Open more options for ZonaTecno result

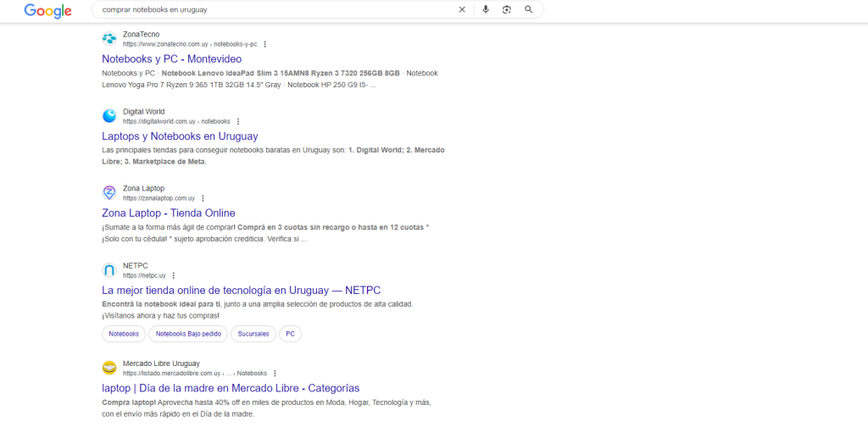pyautogui.click(x=265, y=44)
